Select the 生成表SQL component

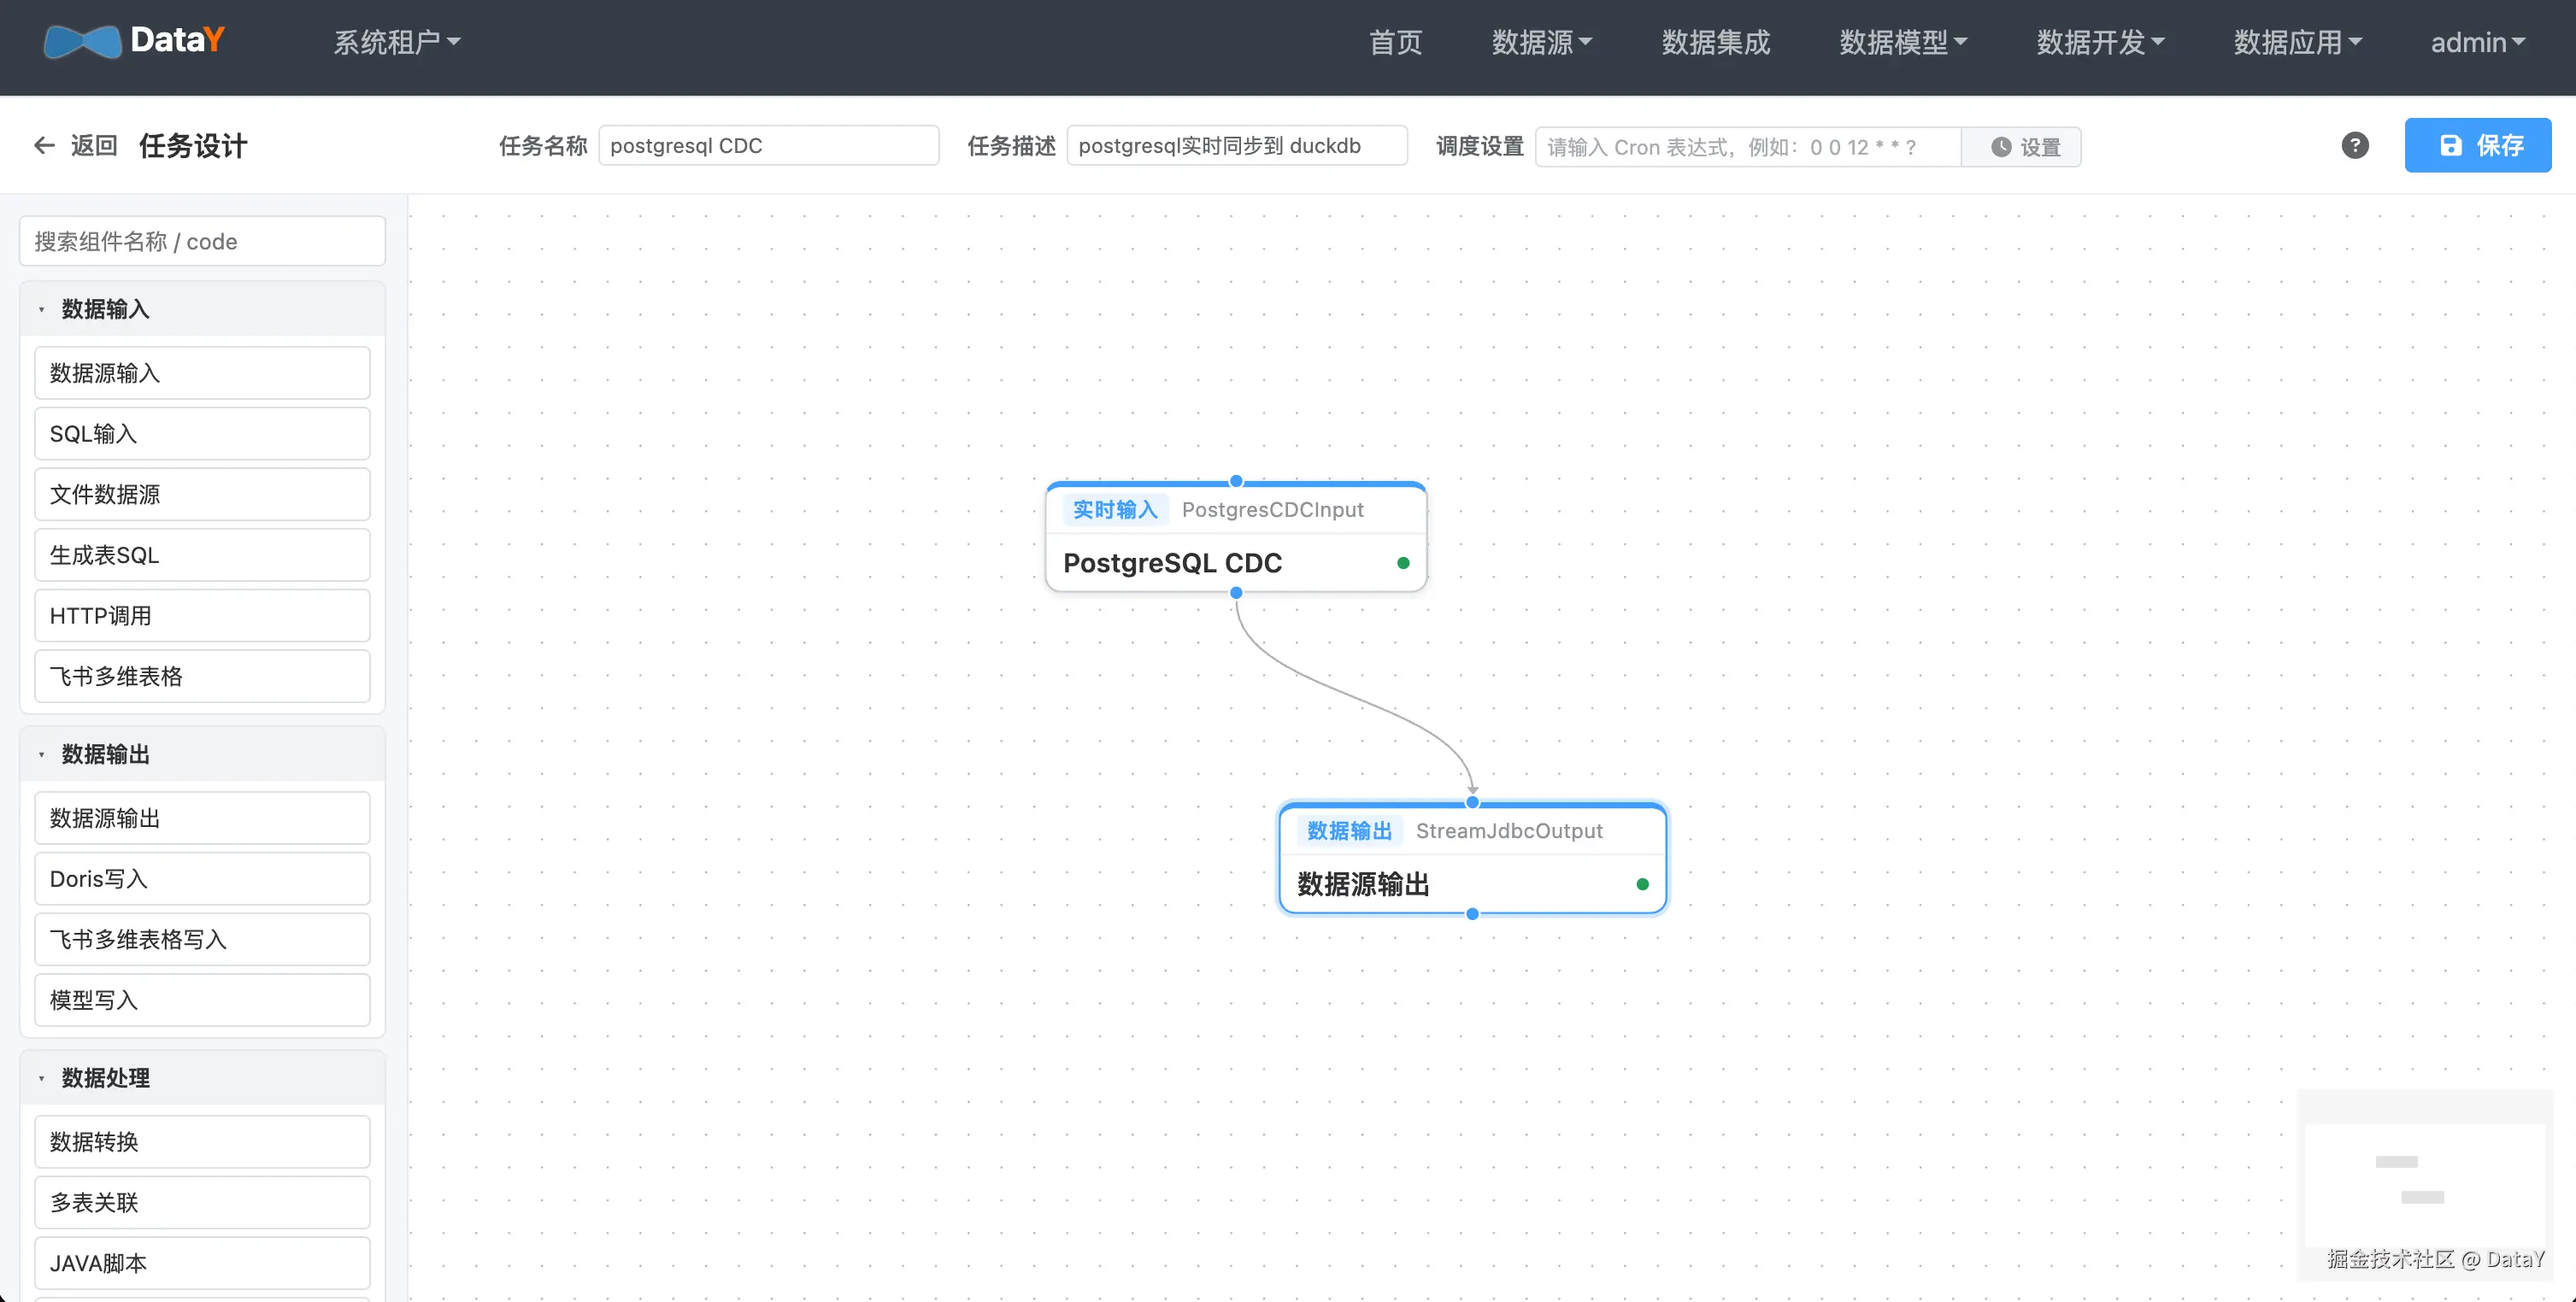[202, 555]
